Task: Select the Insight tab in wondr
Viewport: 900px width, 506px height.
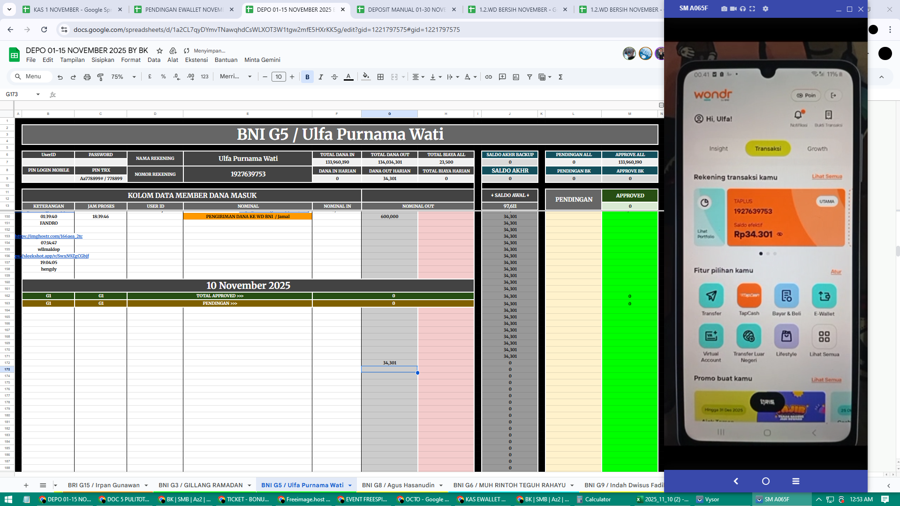Action: coord(718,149)
